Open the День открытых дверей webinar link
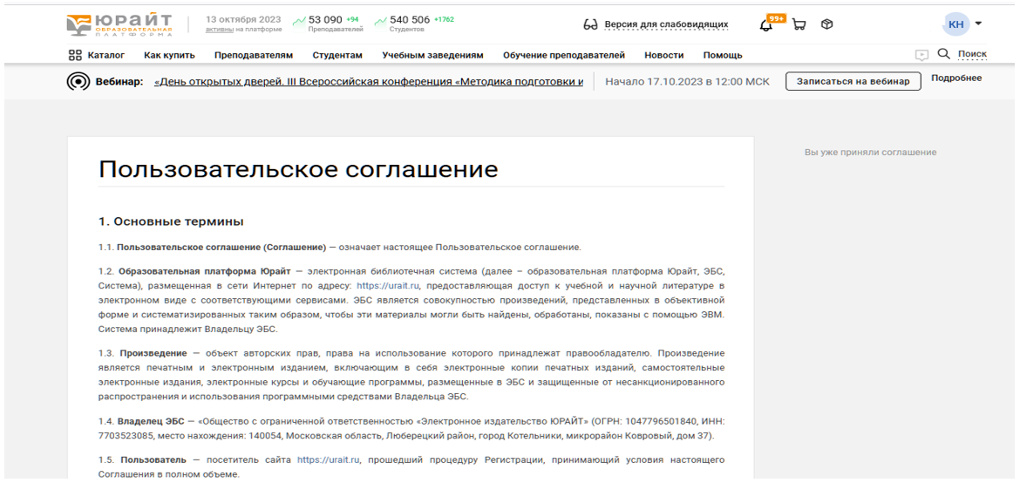1020x483 pixels. [369, 82]
